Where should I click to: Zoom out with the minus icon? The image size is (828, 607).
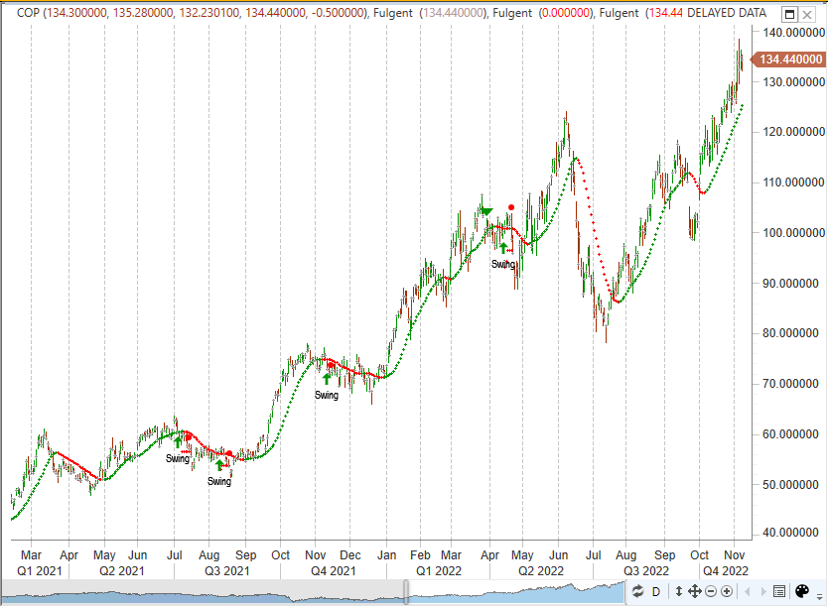(x=711, y=591)
